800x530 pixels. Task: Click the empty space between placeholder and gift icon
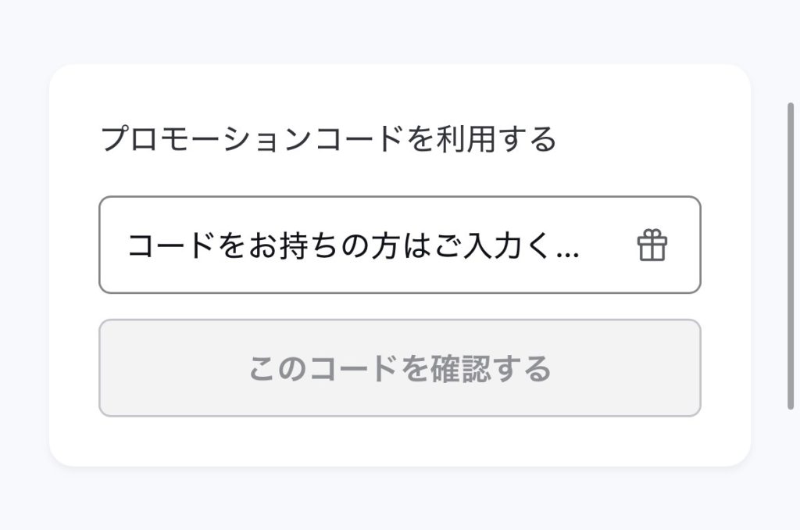tap(607, 245)
